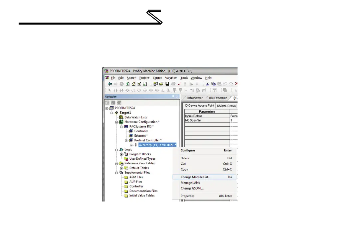The image size is (340, 239).
Task: Open the GSDML Details tab
Action: point(226,106)
